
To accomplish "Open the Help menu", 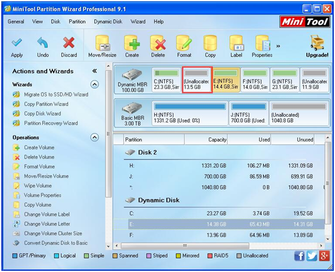I will (x=158, y=22).
